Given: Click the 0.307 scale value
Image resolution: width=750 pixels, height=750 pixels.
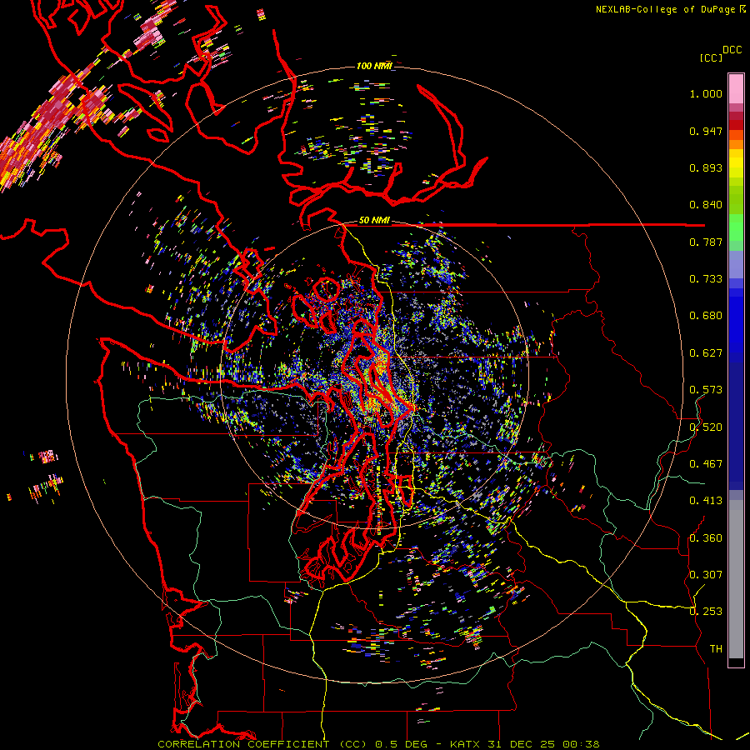Looking at the screenshot, I should [x=706, y=575].
